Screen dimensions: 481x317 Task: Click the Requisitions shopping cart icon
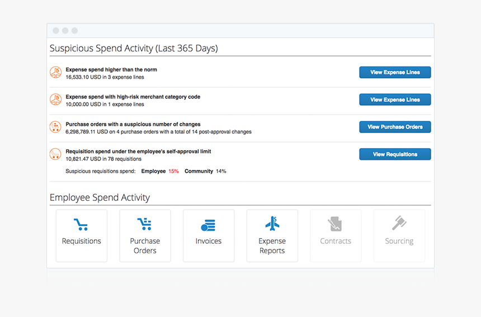[81, 225]
